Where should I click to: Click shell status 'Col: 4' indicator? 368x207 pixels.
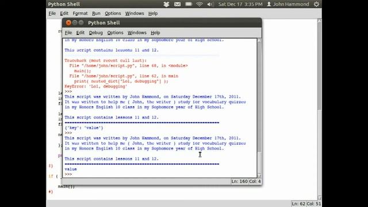pos(255,182)
